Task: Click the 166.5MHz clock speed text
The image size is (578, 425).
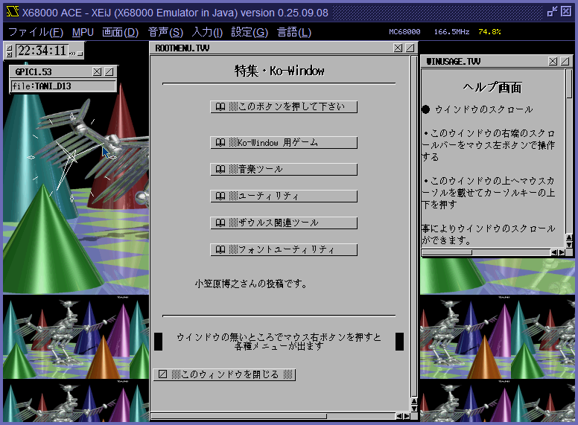Action: pos(451,32)
